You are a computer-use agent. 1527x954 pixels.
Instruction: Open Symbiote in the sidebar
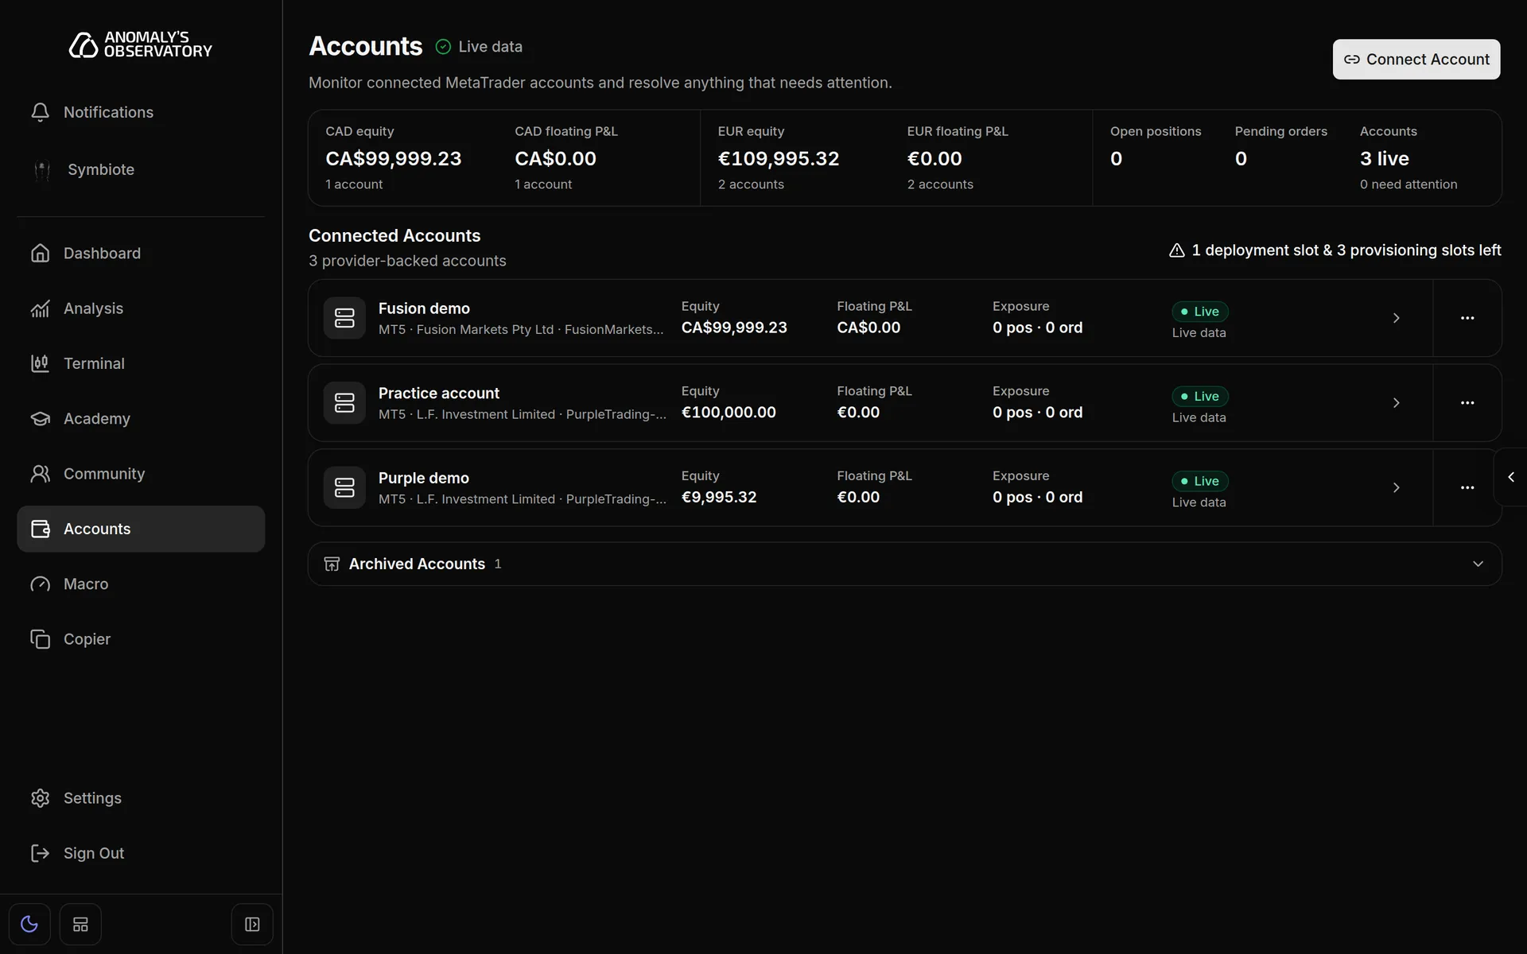141,169
